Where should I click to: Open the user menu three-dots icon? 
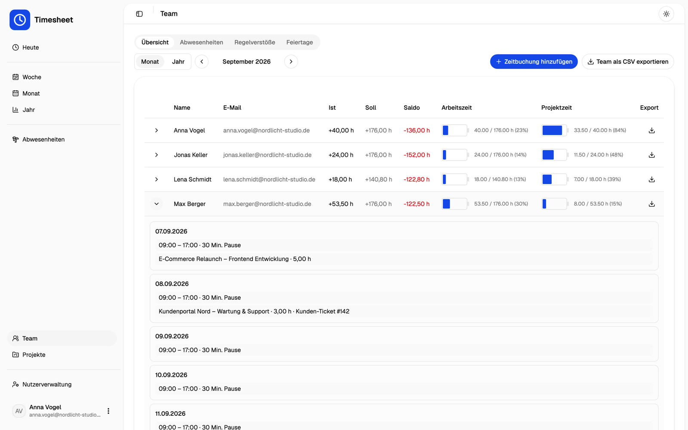[x=108, y=411]
